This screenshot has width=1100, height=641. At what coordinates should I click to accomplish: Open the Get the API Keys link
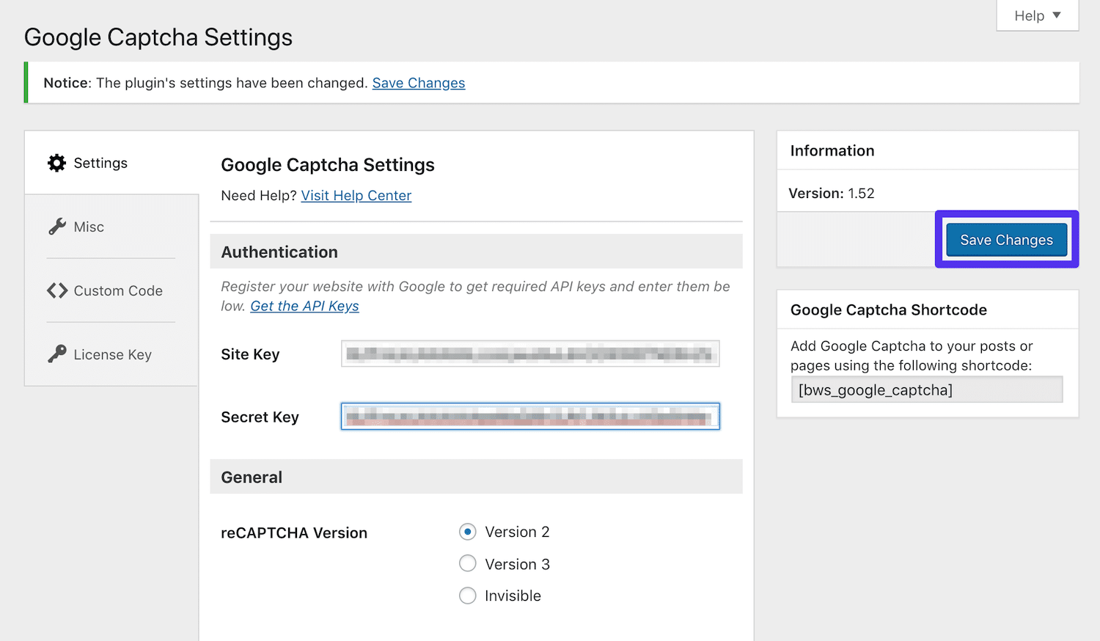[x=304, y=306]
